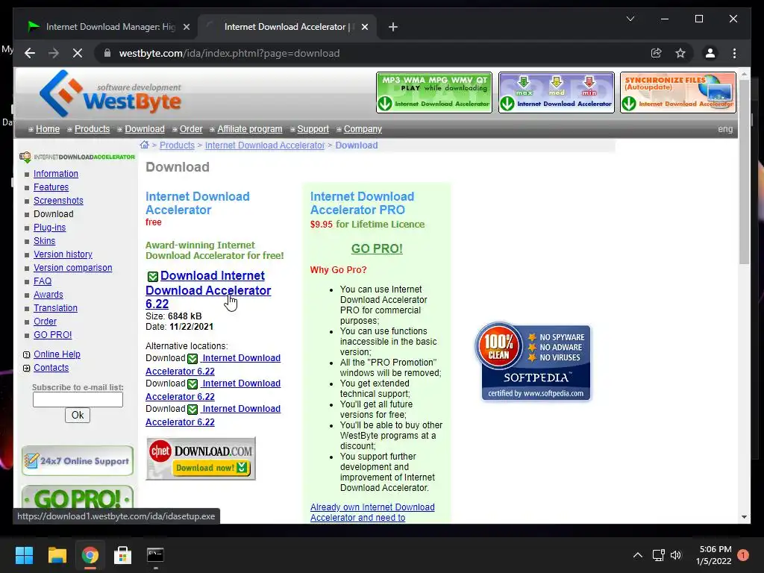Screen dimensions: 764x573
Task: Open the Windows Start menu
Action: click(x=24, y=555)
